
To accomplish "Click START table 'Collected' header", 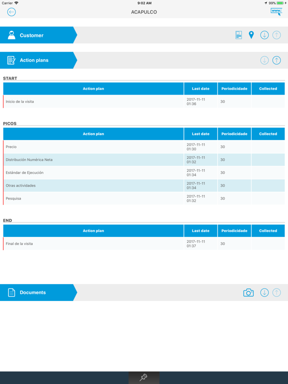I will pos(268,88).
